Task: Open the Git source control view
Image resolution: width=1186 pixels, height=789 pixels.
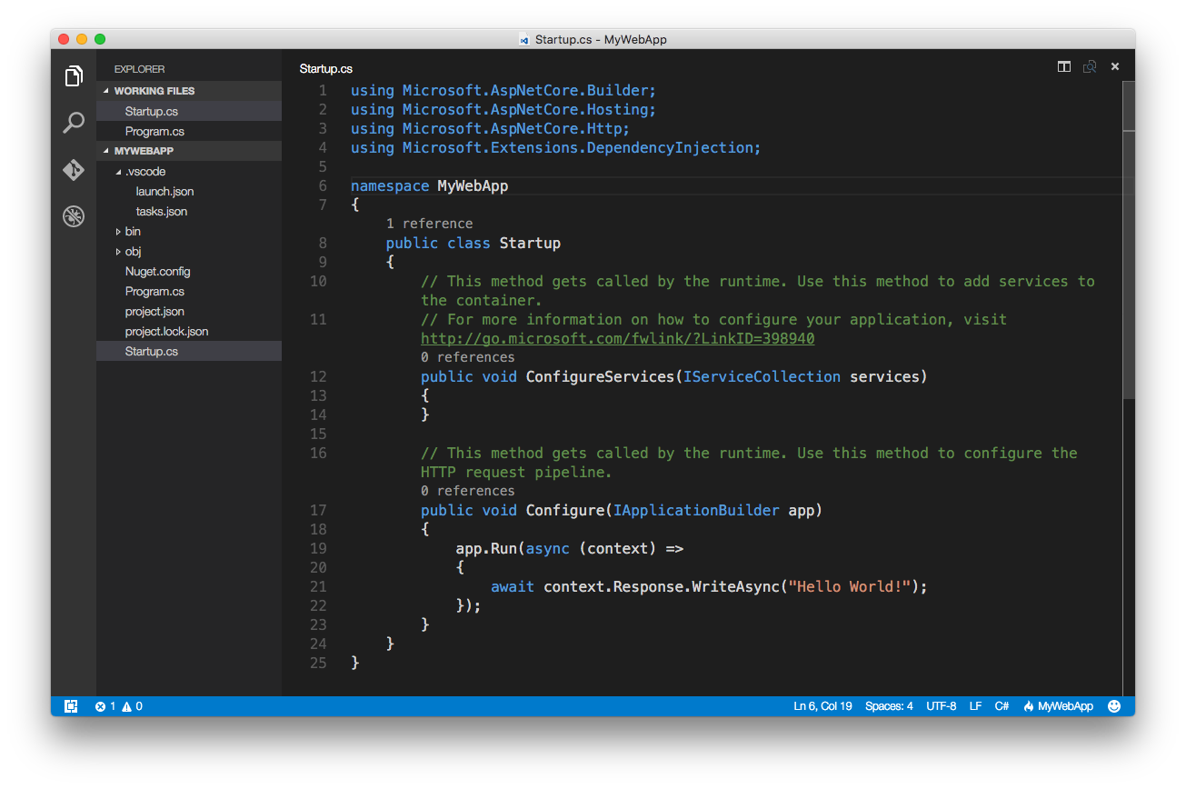Action: [74, 170]
